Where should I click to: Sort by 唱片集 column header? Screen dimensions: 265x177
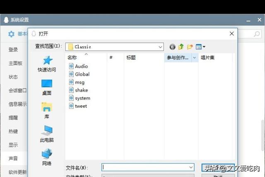[x=215, y=58]
